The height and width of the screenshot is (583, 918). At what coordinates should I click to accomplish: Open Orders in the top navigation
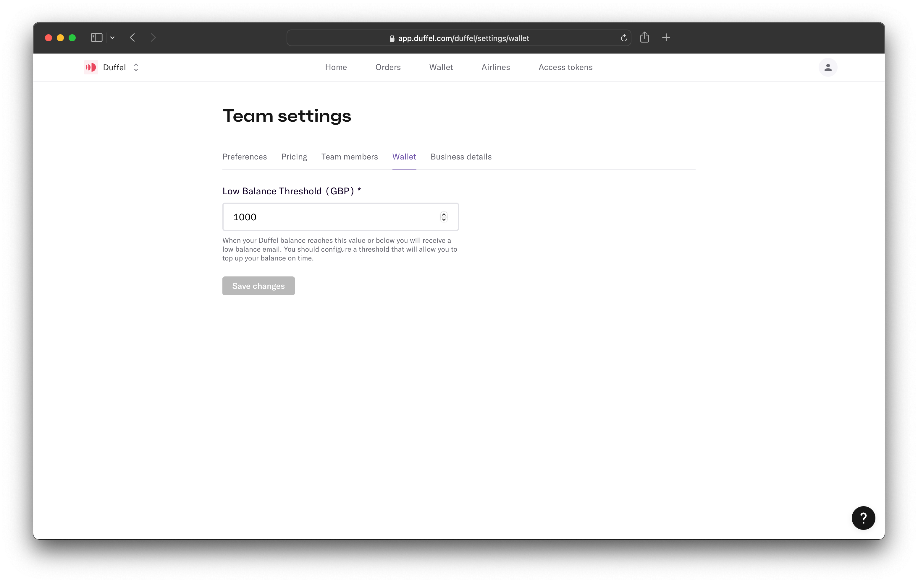point(388,67)
